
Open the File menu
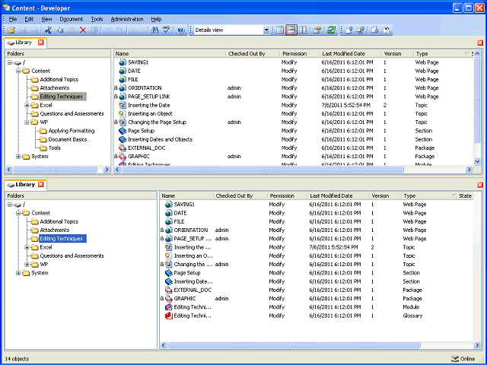point(13,19)
